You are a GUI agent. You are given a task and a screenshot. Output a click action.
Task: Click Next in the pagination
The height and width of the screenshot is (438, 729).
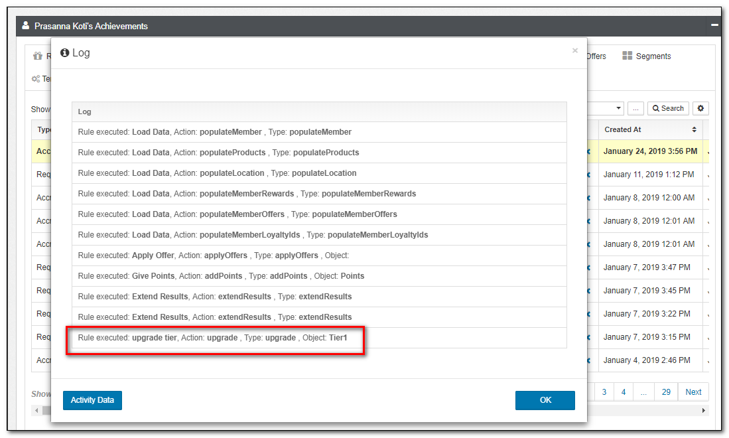click(693, 392)
